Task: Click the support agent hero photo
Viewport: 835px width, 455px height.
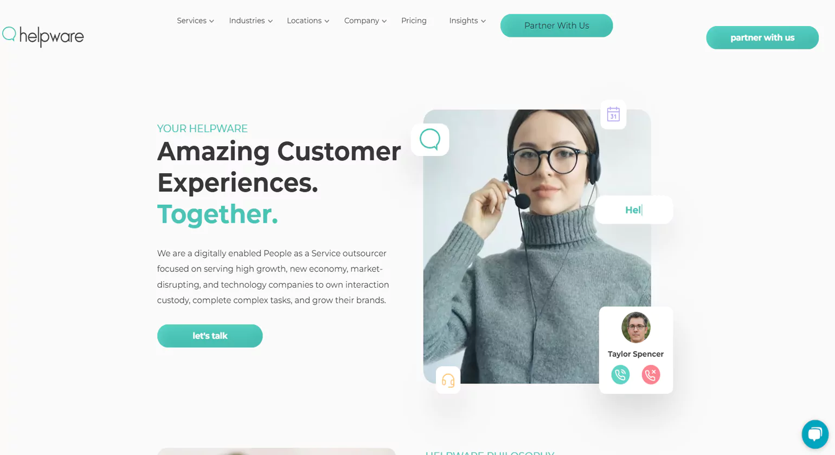Action: coord(537,246)
